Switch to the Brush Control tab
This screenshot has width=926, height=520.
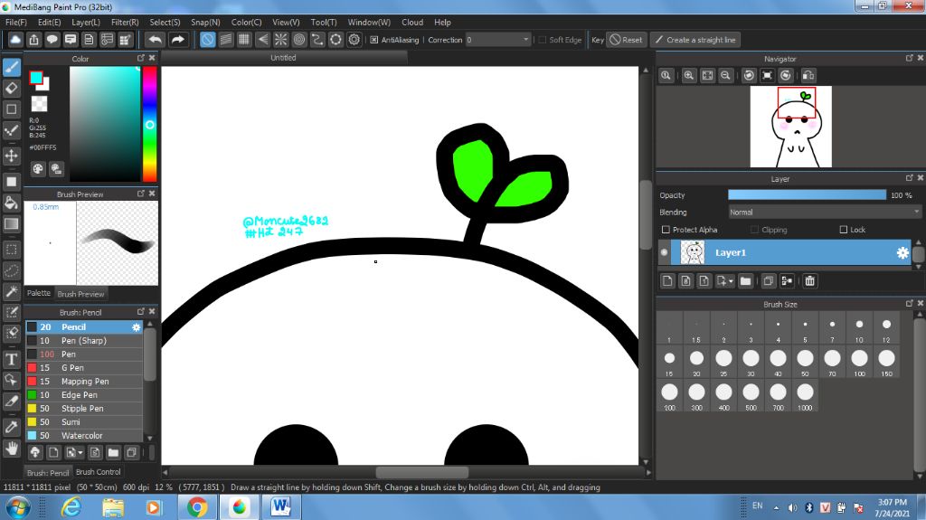(98, 472)
